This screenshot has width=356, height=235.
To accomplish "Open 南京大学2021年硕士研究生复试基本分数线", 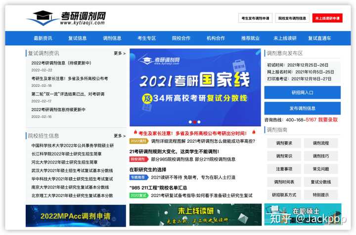I will 70,187.
